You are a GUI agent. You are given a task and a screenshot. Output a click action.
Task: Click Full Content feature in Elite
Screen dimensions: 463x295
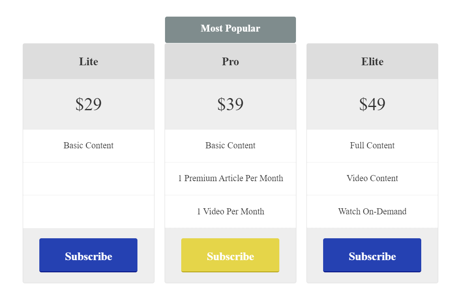pyautogui.click(x=372, y=145)
